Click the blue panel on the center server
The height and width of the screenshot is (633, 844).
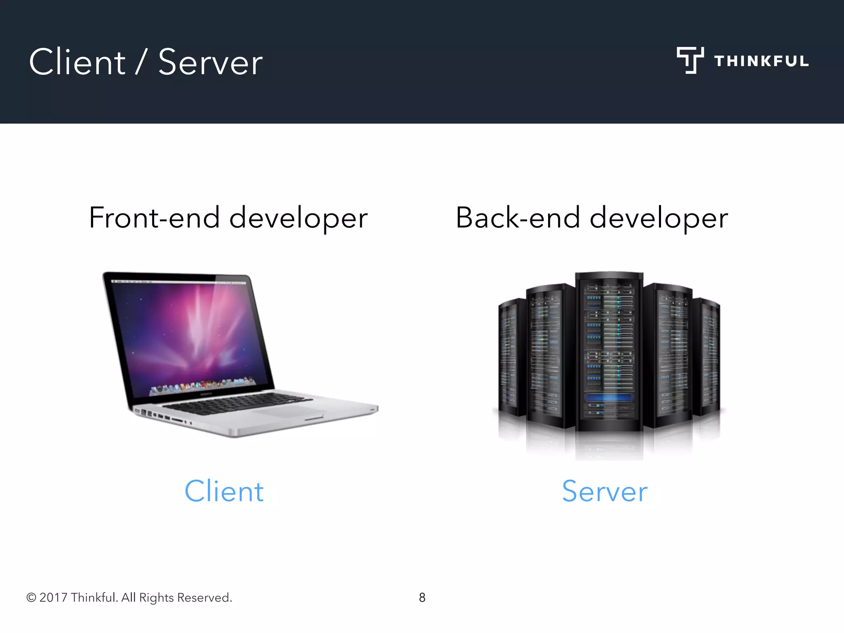tap(608, 398)
